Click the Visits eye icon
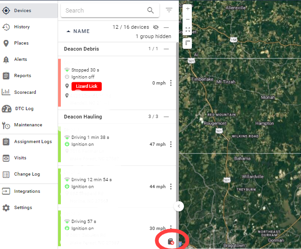Screen dimensions: 301x249 pos(6,158)
